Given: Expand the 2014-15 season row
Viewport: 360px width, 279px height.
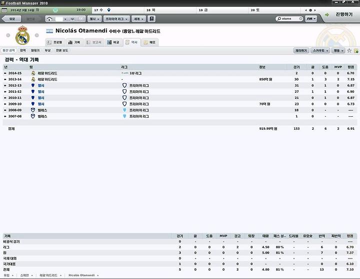Looking at the screenshot, I should tap(5, 73).
